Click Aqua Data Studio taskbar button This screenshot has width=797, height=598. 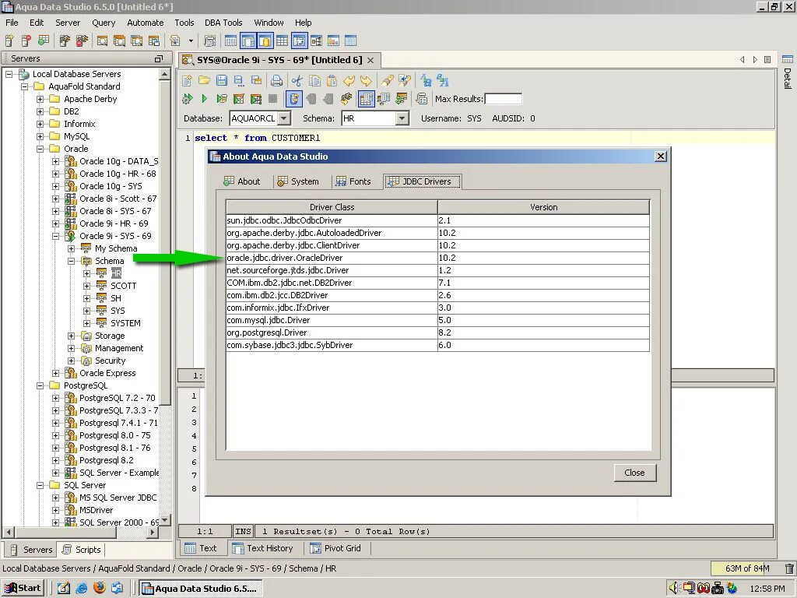[x=200, y=589]
